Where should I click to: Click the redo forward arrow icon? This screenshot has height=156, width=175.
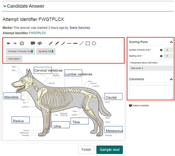tap(15, 43)
